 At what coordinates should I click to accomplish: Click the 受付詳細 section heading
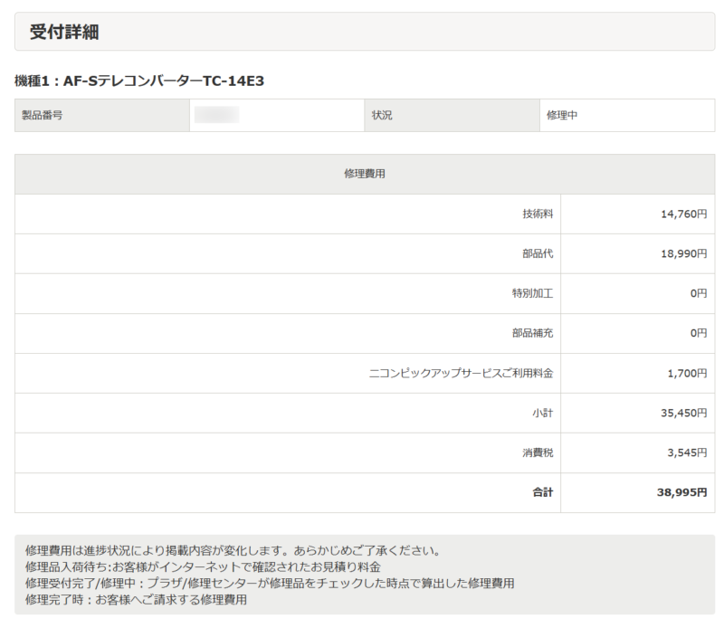(64, 33)
